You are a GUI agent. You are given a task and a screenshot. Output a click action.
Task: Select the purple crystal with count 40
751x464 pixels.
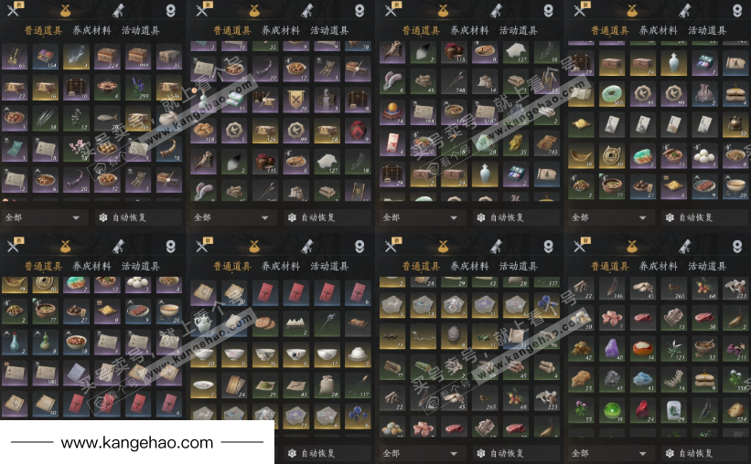[612, 348]
